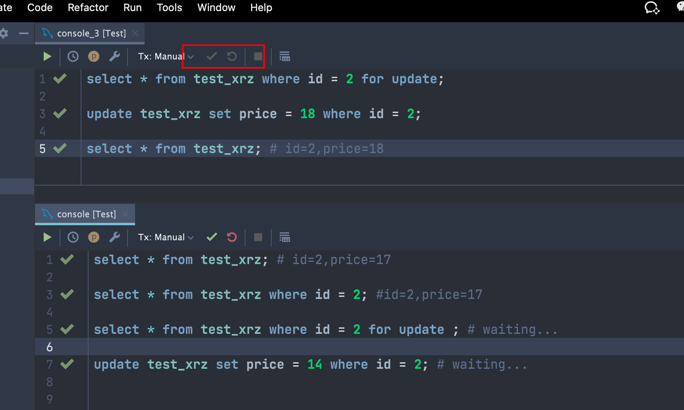684x410 pixels.
Task: Select the console_3 [Test] tab
Action: pyautogui.click(x=91, y=33)
